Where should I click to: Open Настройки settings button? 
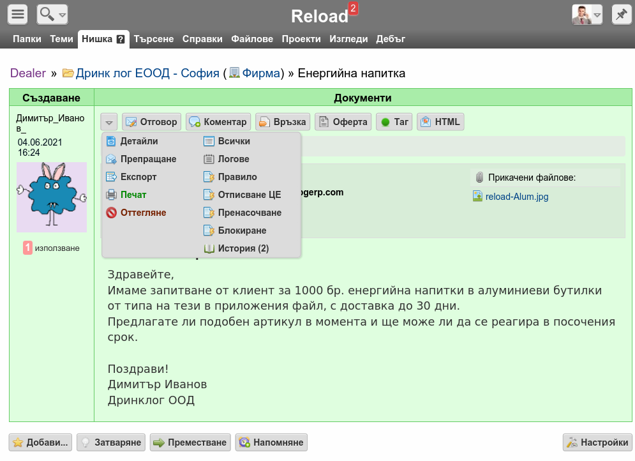pos(597,442)
